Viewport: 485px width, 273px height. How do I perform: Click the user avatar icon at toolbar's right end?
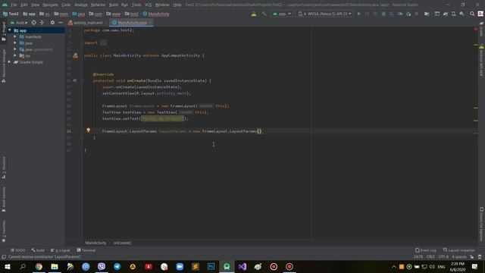480,14
